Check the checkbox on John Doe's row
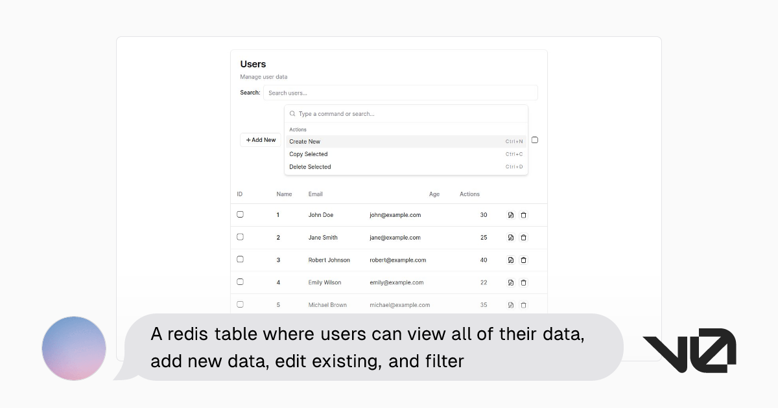778x408 pixels. tap(241, 214)
